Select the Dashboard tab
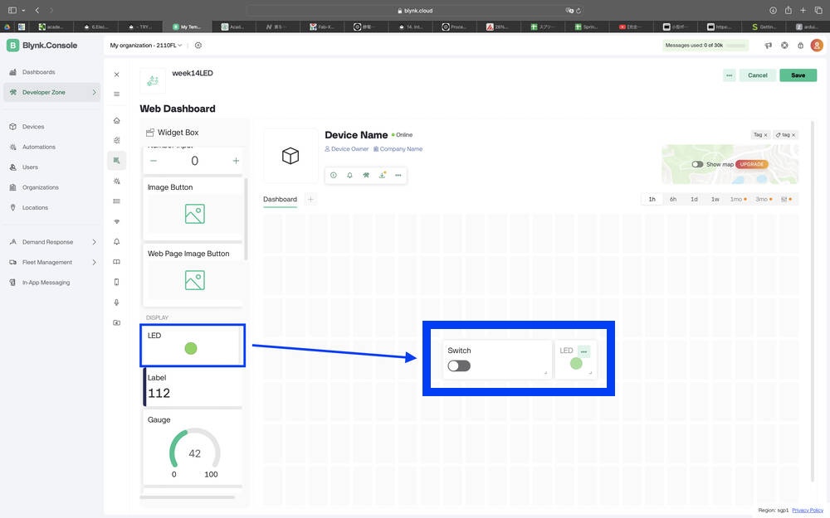Screen dimensions: 830x518 (280, 199)
